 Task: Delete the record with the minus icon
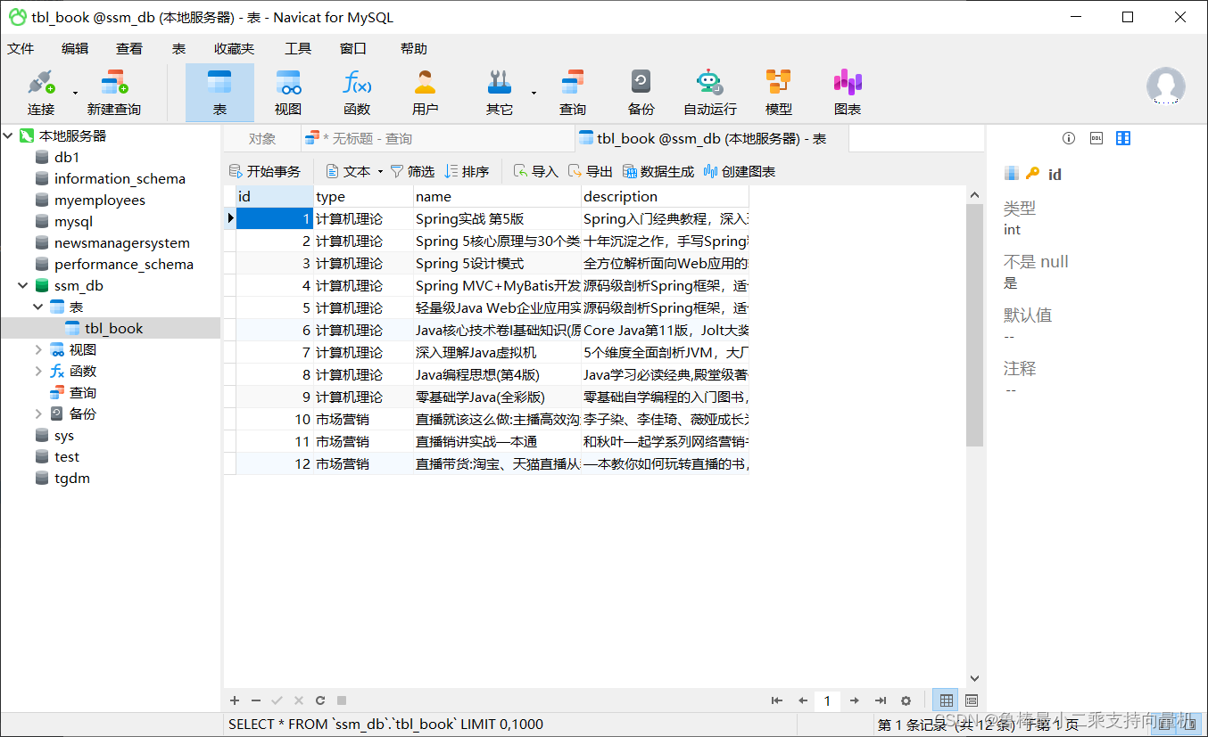256,700
